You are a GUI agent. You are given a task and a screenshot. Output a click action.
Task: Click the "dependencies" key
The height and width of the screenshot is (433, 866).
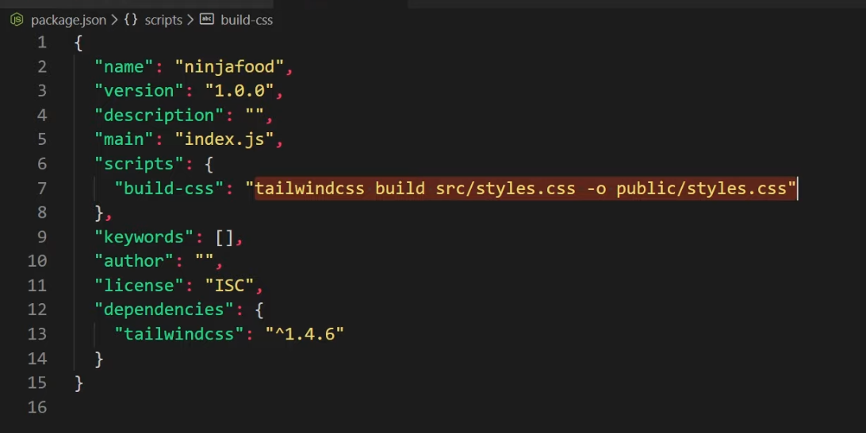click(x=164, y=310)
